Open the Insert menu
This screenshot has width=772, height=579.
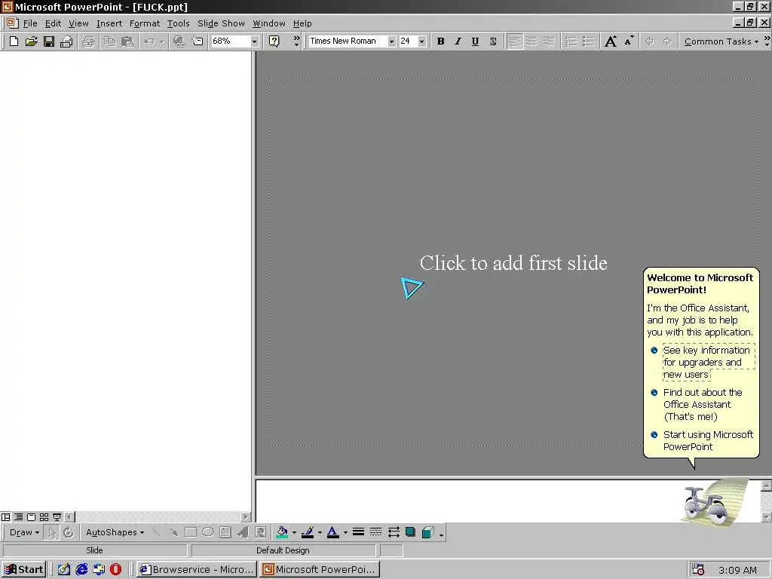click(x=109, y=23)
